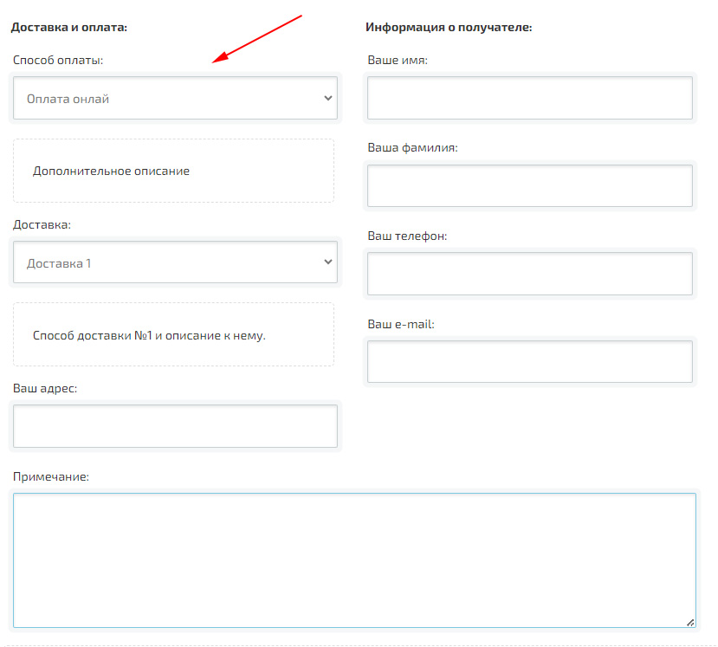Focus the 'Ваша фамилия' text field
718x647 pixels.
[529, 186]
